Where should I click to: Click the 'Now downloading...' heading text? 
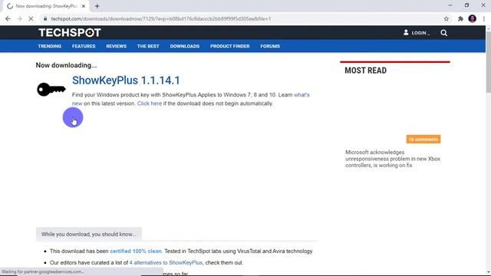pyautogui.click(x=66, y=65)
